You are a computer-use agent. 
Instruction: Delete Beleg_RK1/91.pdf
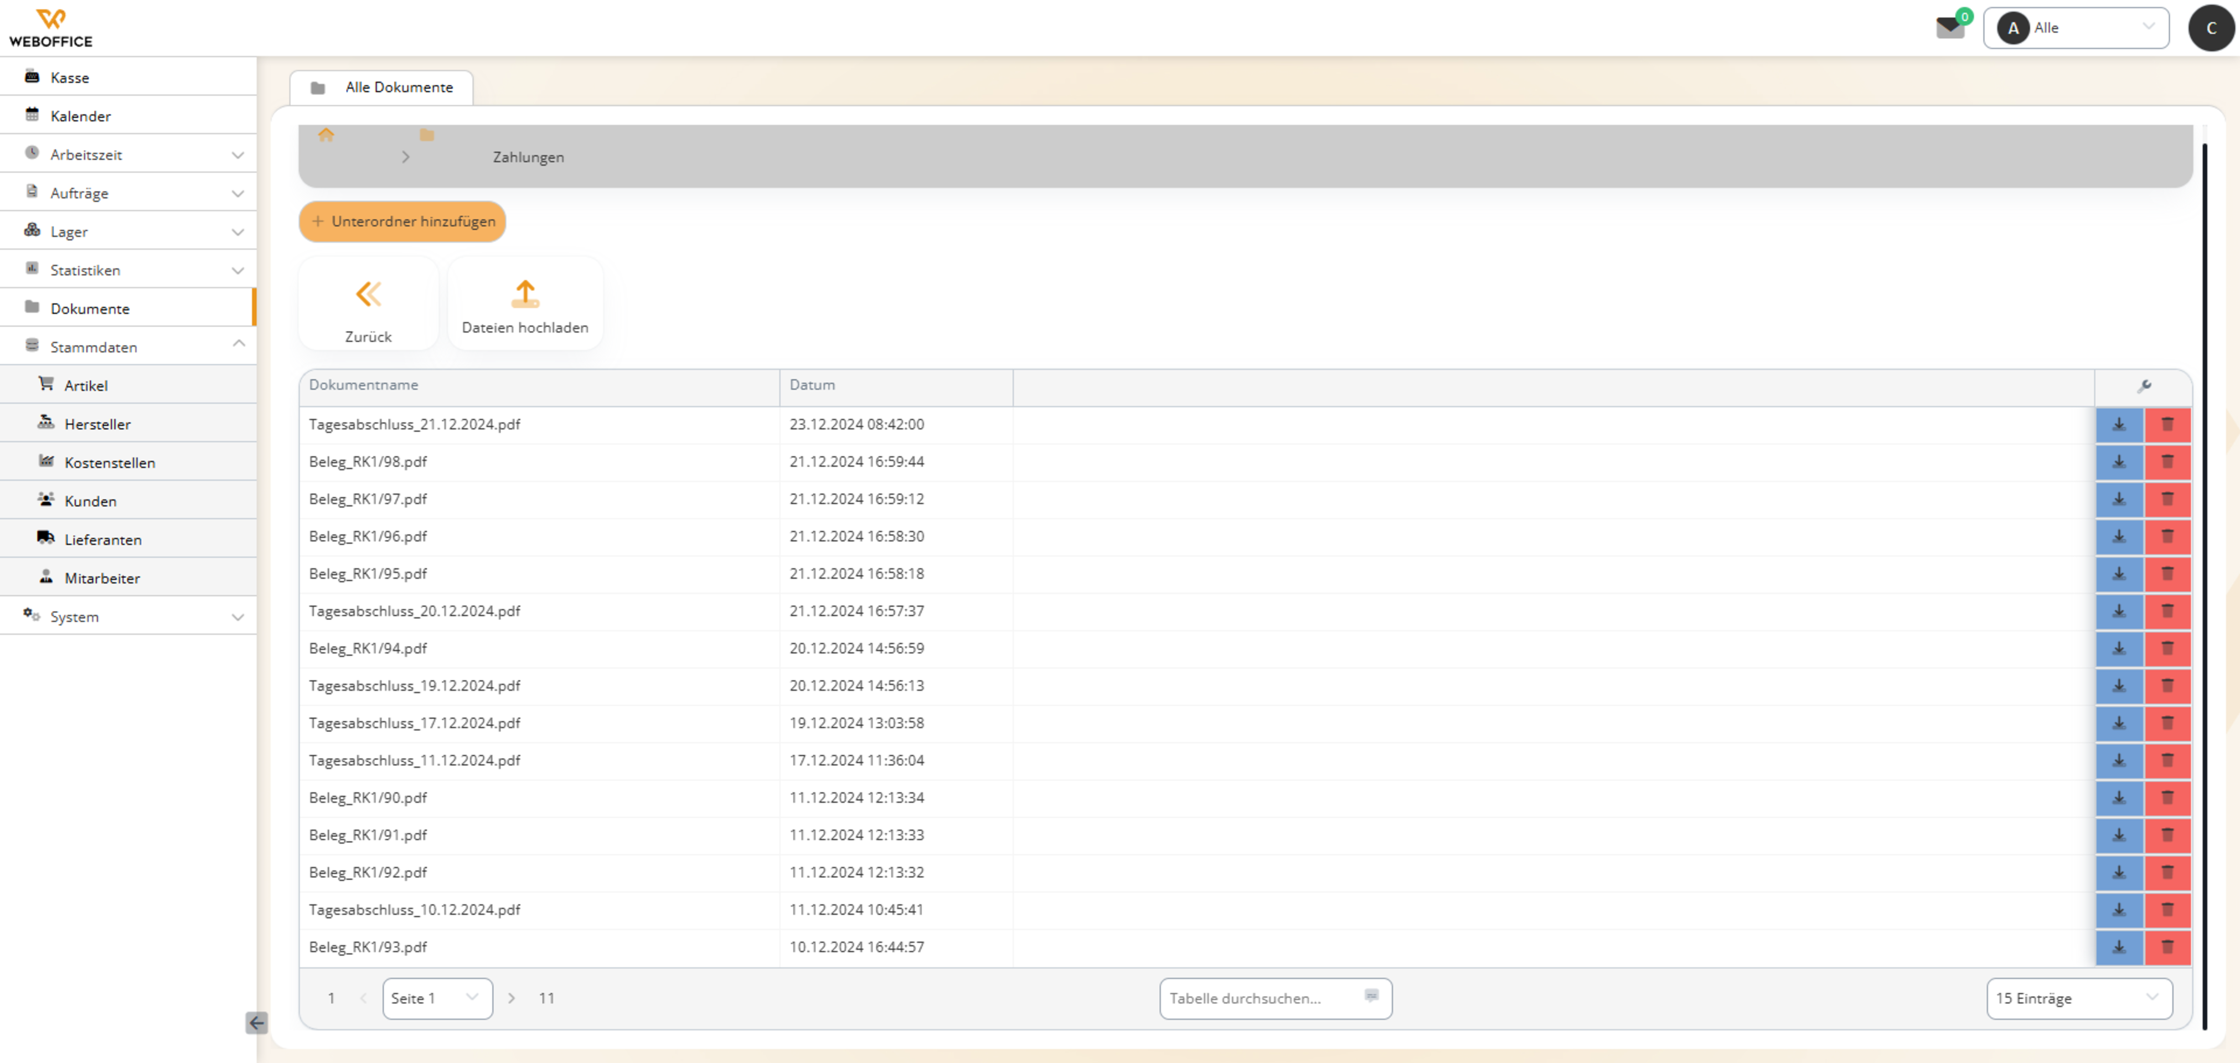pos(2167,836)
